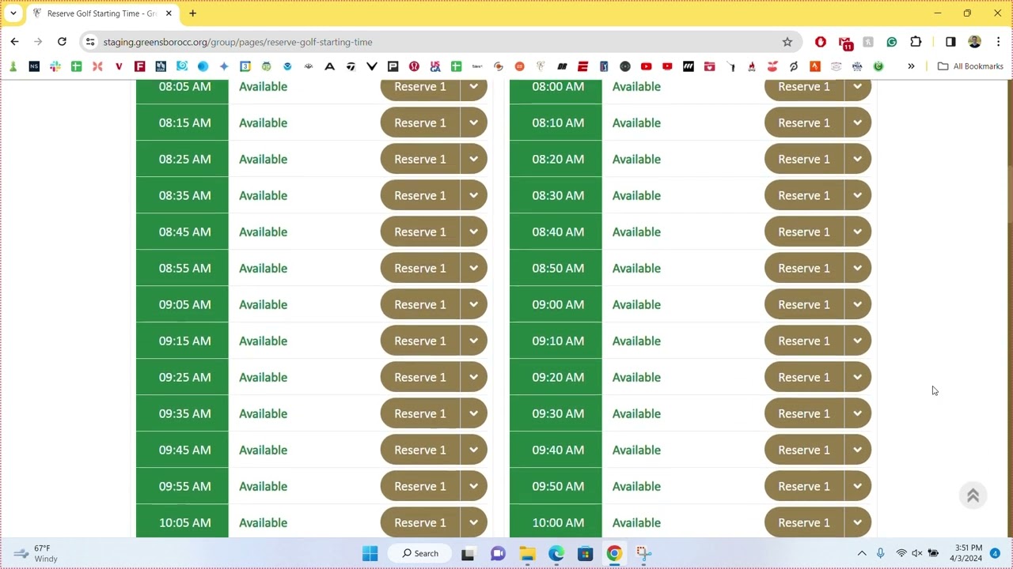
Task: Open the Chrome extensions puzzle icon
Action: pos(916,42)
